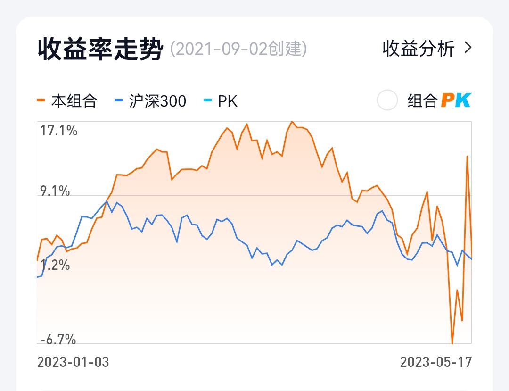Open the 收益分析 page
The width and height of the screenshot is (509, 391).
point(419,48)
